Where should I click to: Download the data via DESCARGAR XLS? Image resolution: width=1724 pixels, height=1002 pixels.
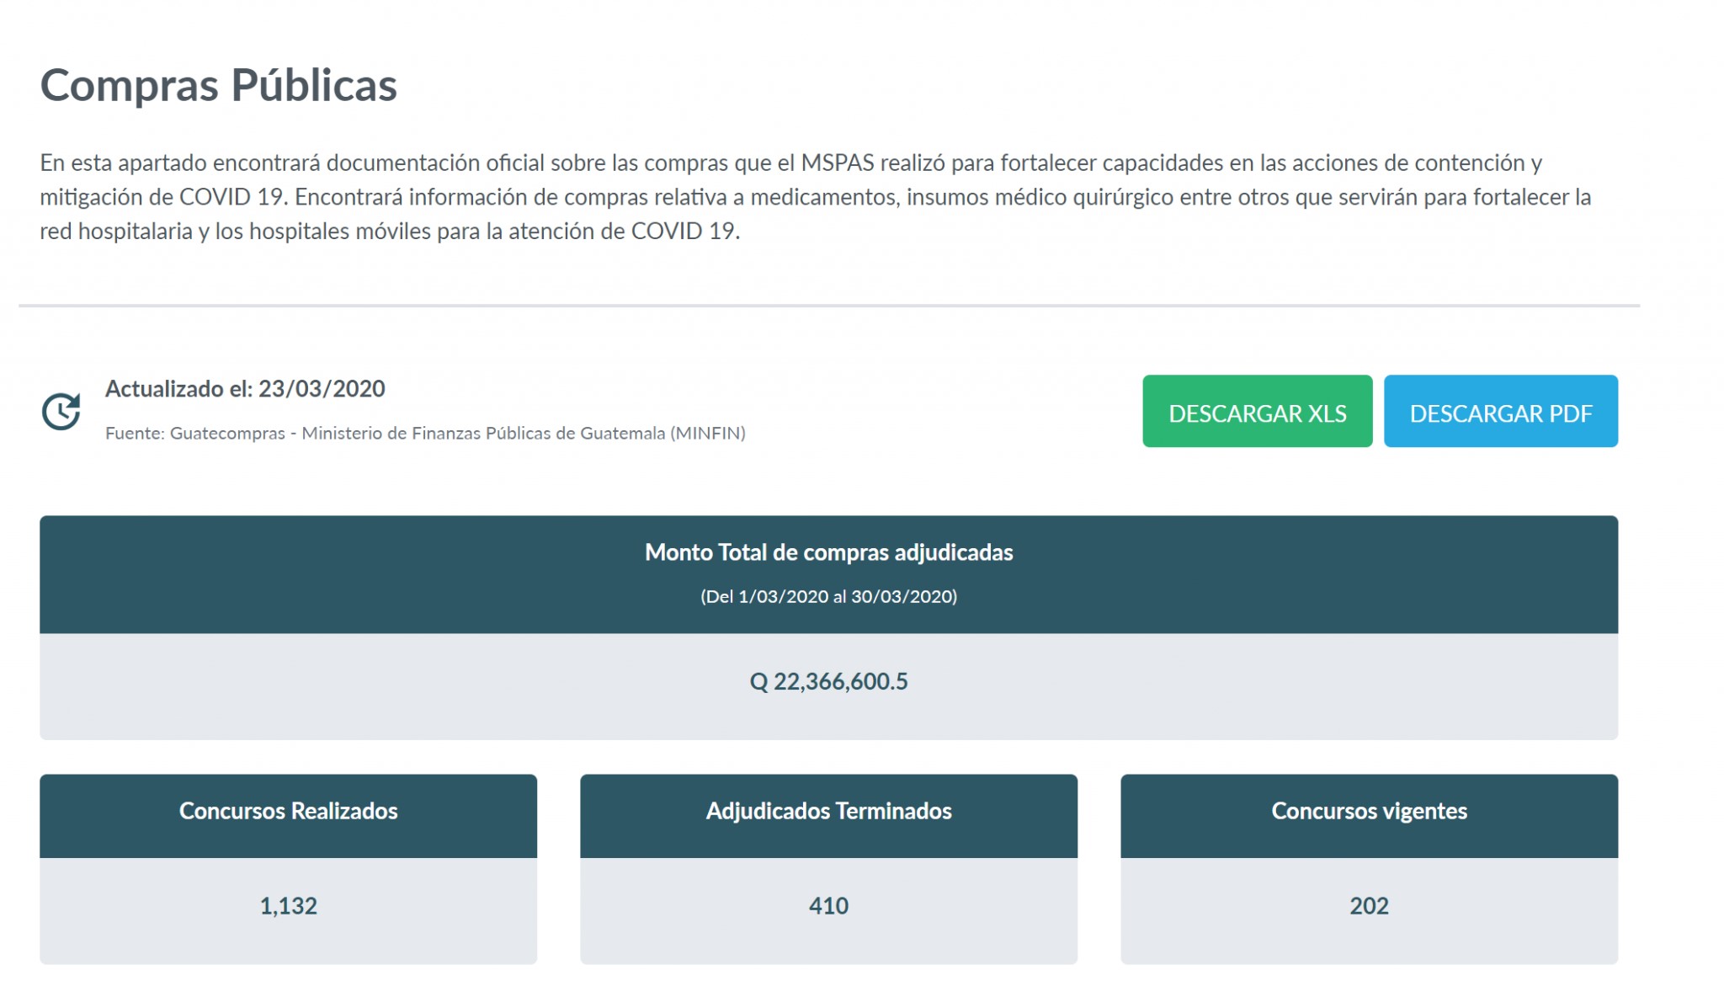pyautogui.click(x=1257, y=411)
